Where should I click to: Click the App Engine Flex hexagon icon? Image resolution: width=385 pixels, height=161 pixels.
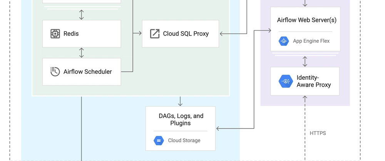coord(284,41)
